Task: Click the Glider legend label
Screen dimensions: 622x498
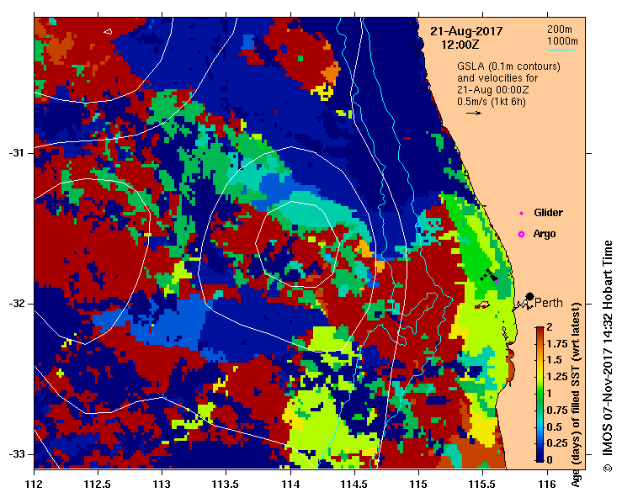Action: [x=548, y=213]
